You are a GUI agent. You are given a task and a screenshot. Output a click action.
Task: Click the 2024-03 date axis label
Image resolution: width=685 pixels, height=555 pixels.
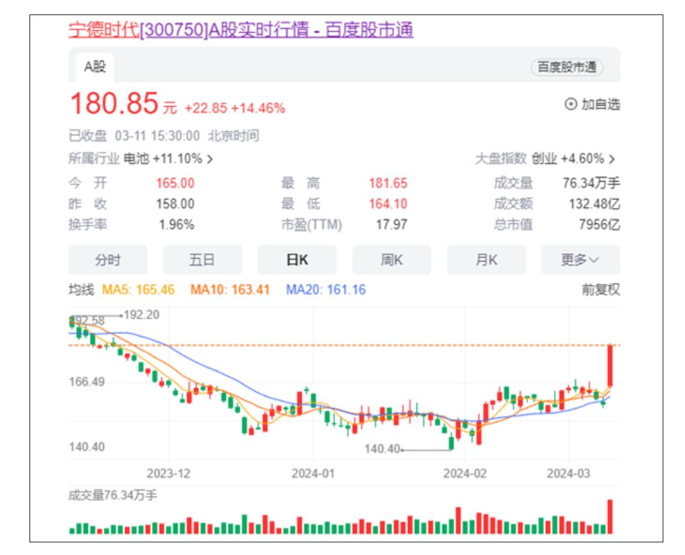[568, 474]
